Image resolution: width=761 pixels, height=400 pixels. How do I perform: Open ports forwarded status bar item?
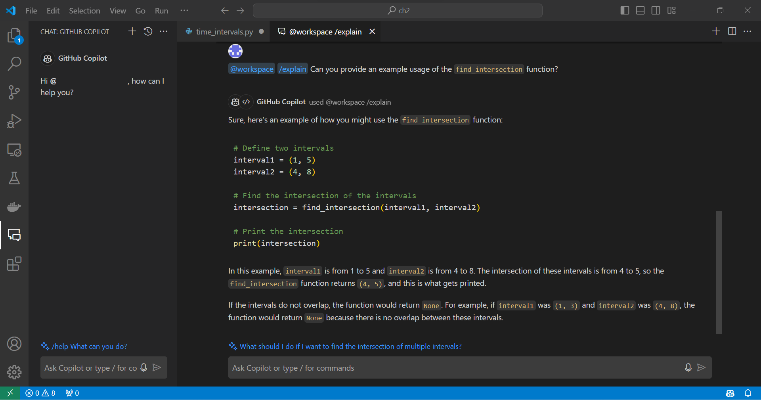pyautogui.click(x=73, y=393)
